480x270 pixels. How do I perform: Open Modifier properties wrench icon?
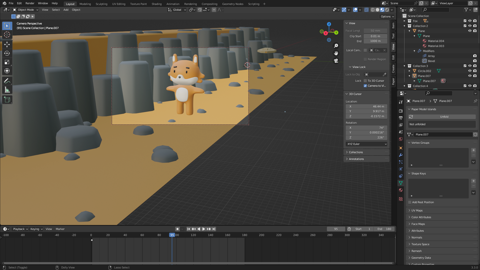tap(401, 155)
